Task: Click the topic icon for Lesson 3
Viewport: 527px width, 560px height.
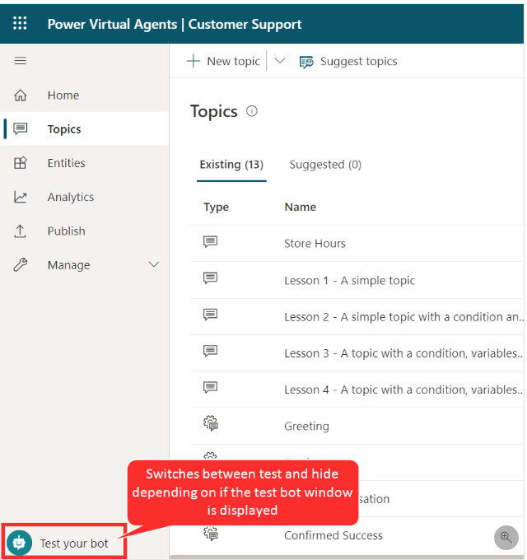Action: (210, 351)
